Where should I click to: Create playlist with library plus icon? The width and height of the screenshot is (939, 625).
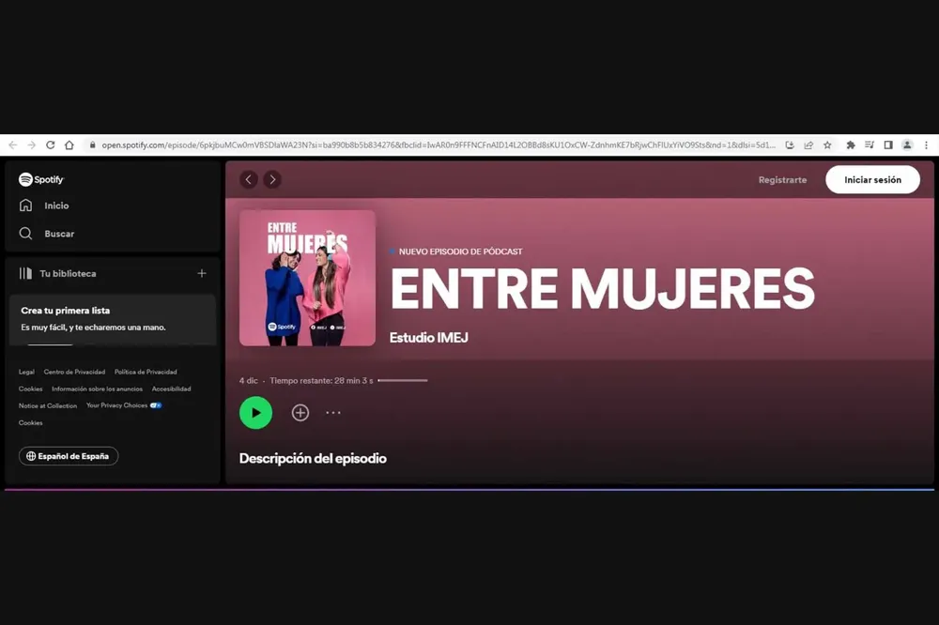[x=202, y=273]
